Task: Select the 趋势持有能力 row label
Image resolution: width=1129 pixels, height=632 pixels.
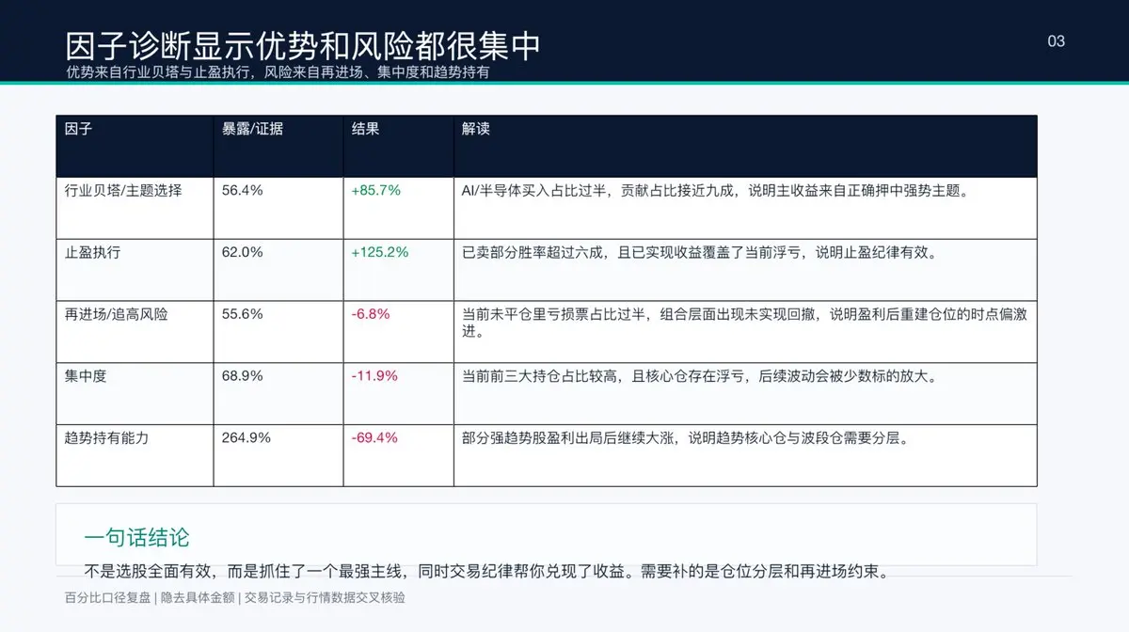Action: coord(106,438)
